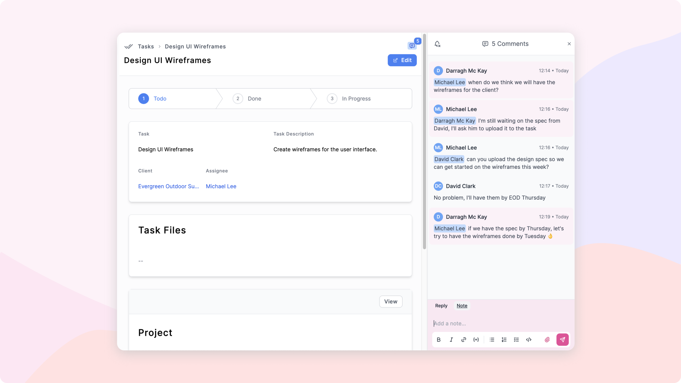
Task: Select the In Progress status step
Action: [x=356, y=99]
